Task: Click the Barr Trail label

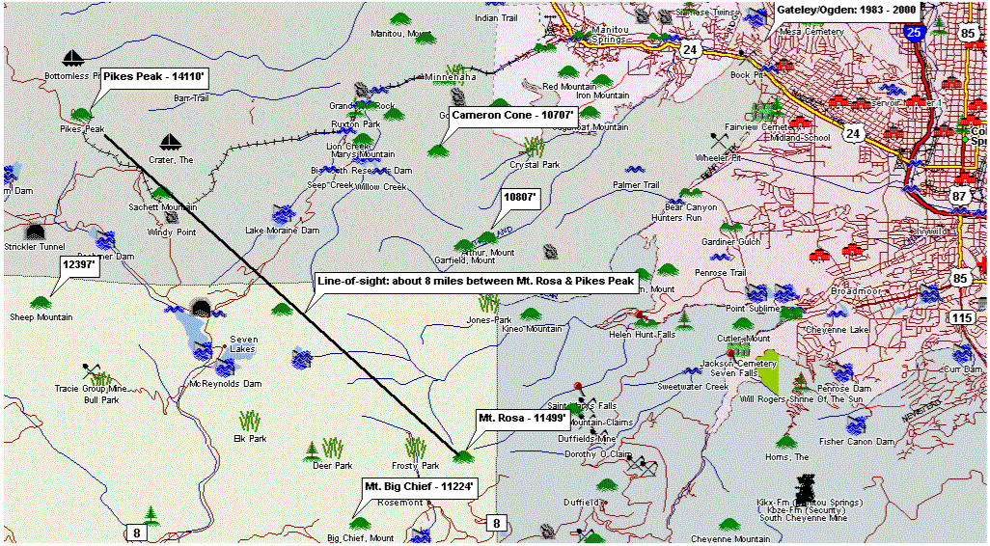Action: tap(191, 98)
